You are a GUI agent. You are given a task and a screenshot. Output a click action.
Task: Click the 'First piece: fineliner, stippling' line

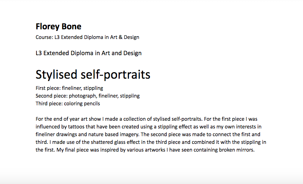pyautogui.click(x=69, y=88)
